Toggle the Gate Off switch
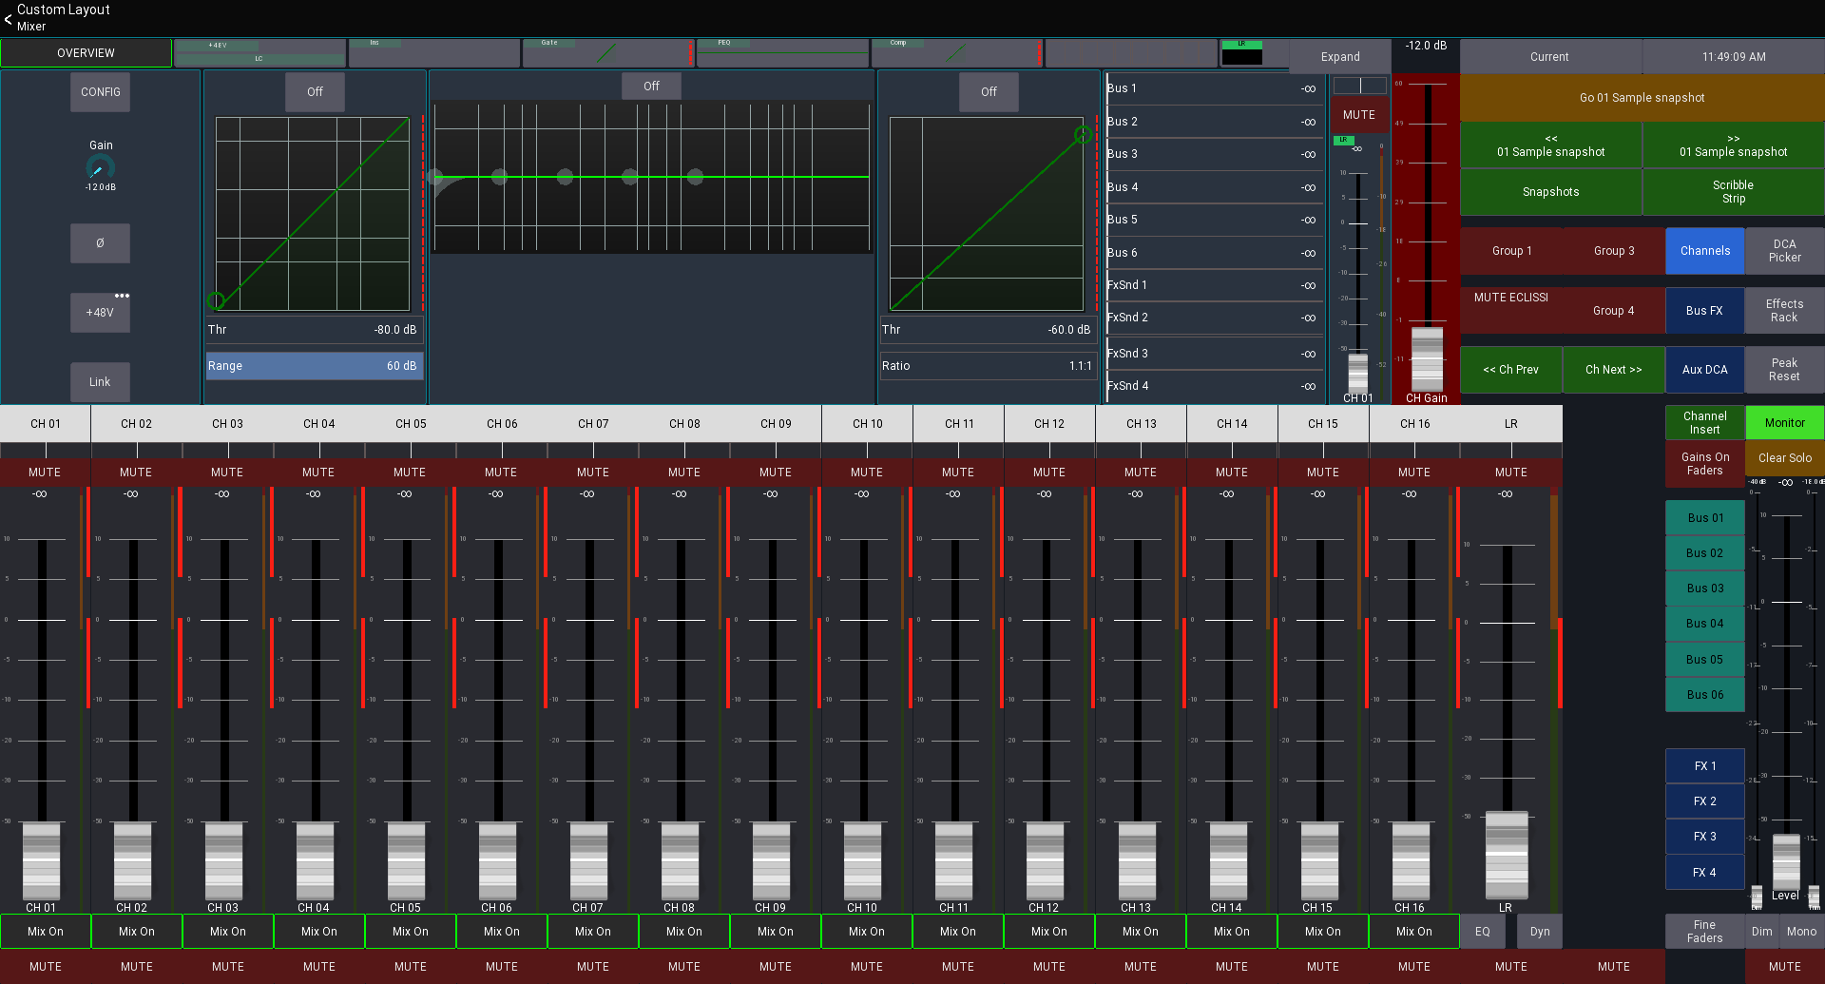 pyautogui.click(x=314, y=91)
